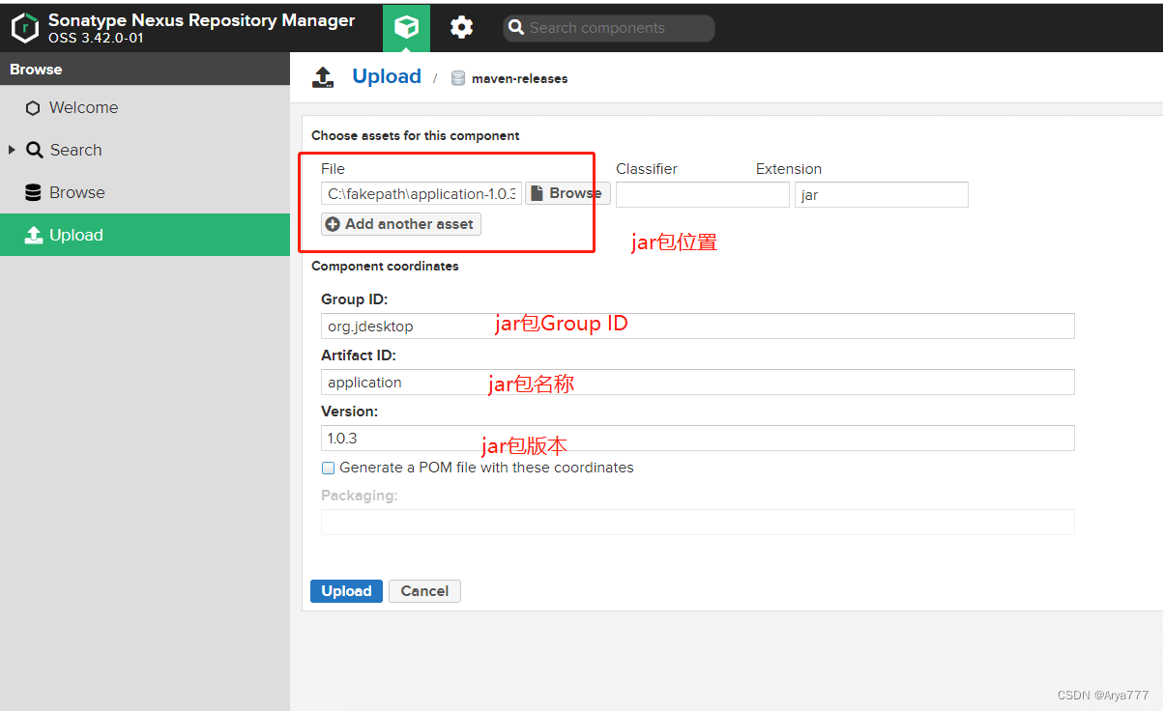1163x711 pixels.
Task: Click the Cancel button
Action: click(424, 591)
